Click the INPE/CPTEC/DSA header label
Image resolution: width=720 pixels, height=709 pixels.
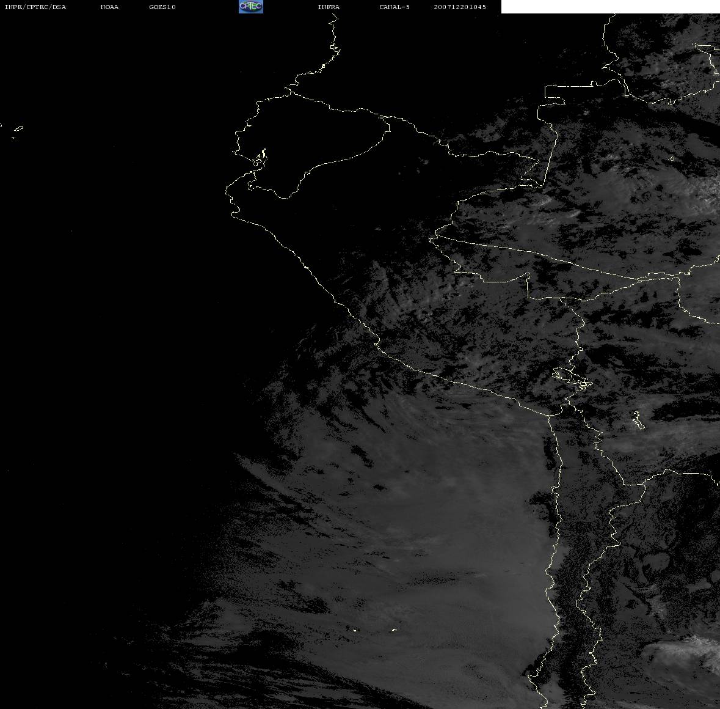35,7
